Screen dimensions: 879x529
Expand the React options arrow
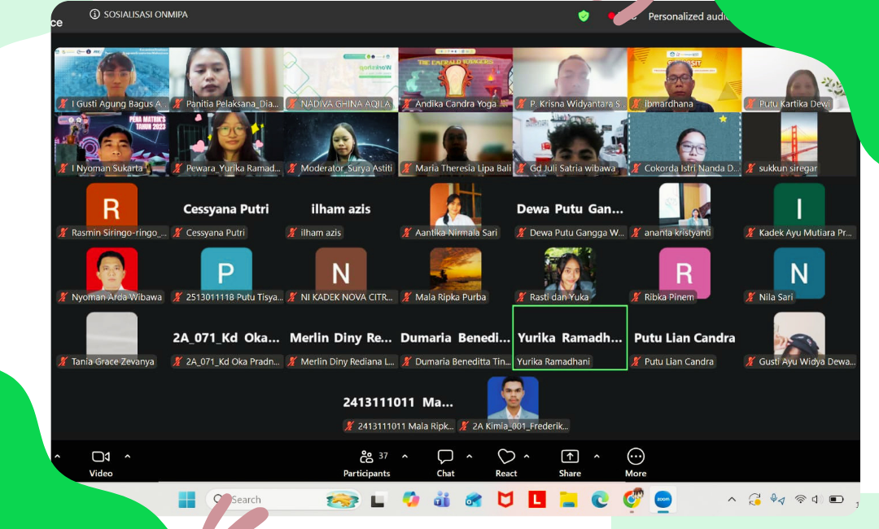(527, 457)
